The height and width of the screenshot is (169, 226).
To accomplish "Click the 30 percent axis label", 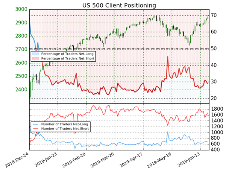I will (214, 82).
